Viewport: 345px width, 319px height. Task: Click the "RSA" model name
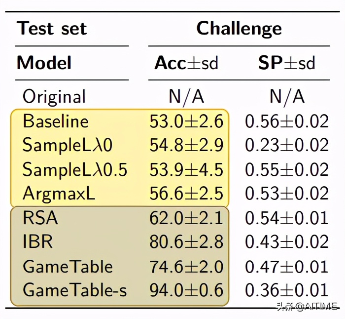pos(40,218)
